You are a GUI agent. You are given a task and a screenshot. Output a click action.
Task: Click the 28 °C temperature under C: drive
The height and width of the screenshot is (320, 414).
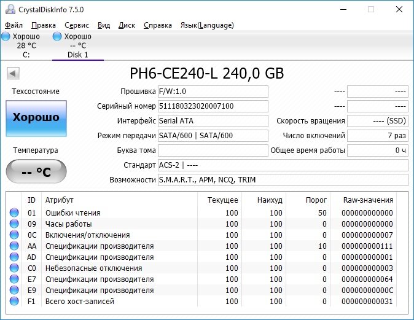pos(26,45)
